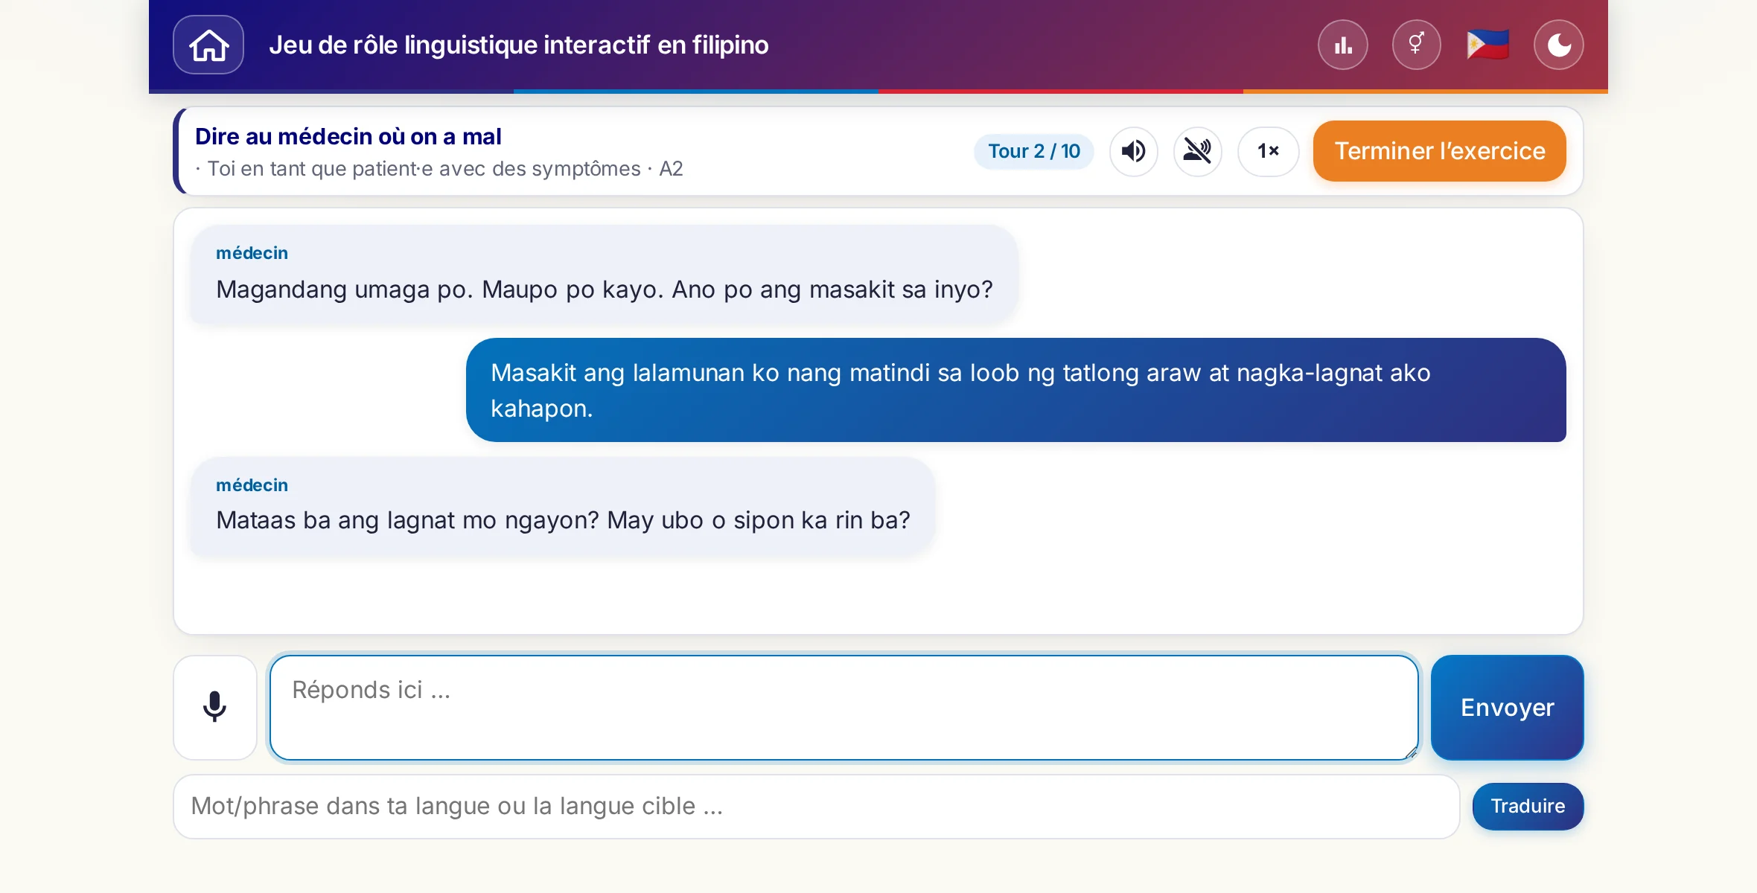
Task: Click the translation input field
Action: (x=817, y=806)
